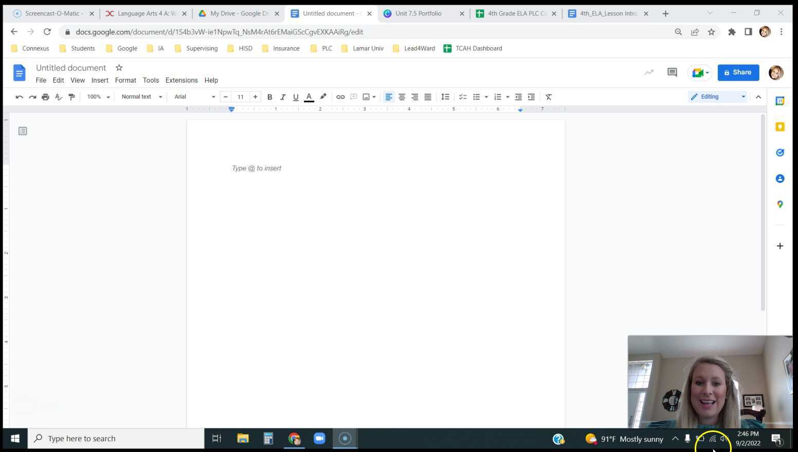Open spelling and grammar check
The width and height of the screenshot is (798, 452).
(x=58, y=97)
